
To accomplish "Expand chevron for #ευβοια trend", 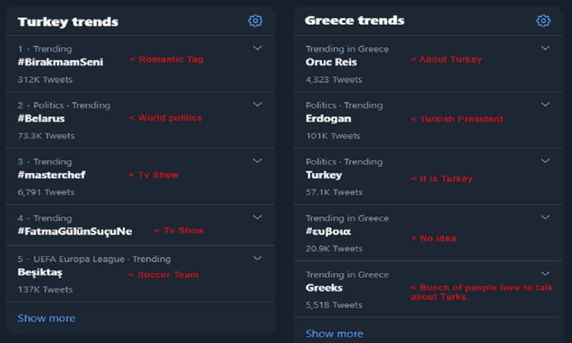I will click(545, 217).
